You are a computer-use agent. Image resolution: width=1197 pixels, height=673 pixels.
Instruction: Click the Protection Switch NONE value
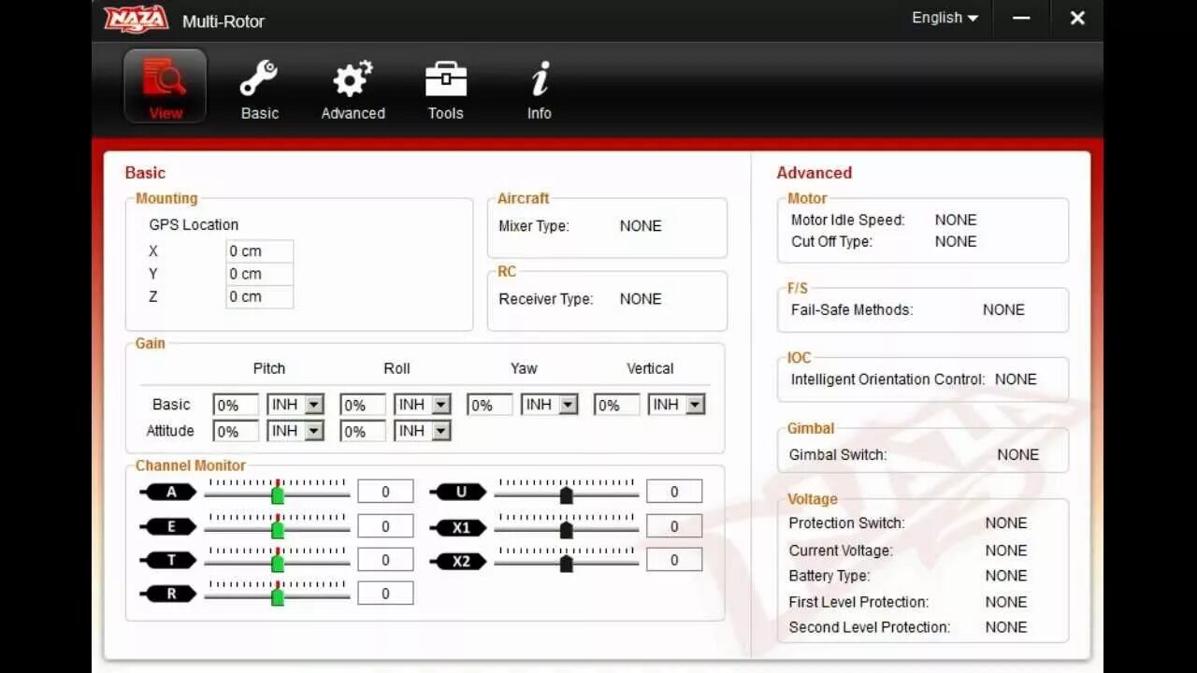tap(1006, 523)
